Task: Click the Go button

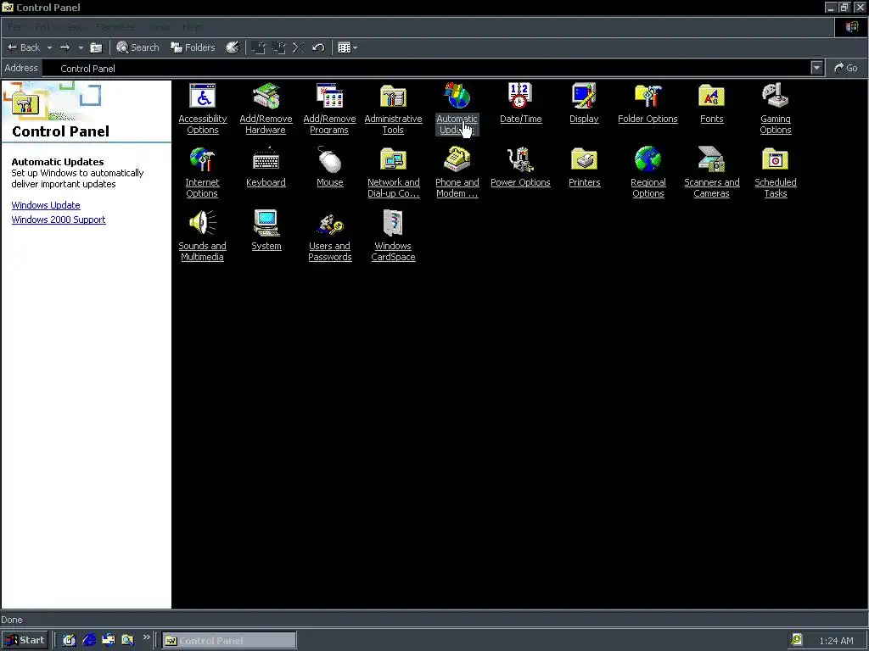Action: tap(846, 68)
